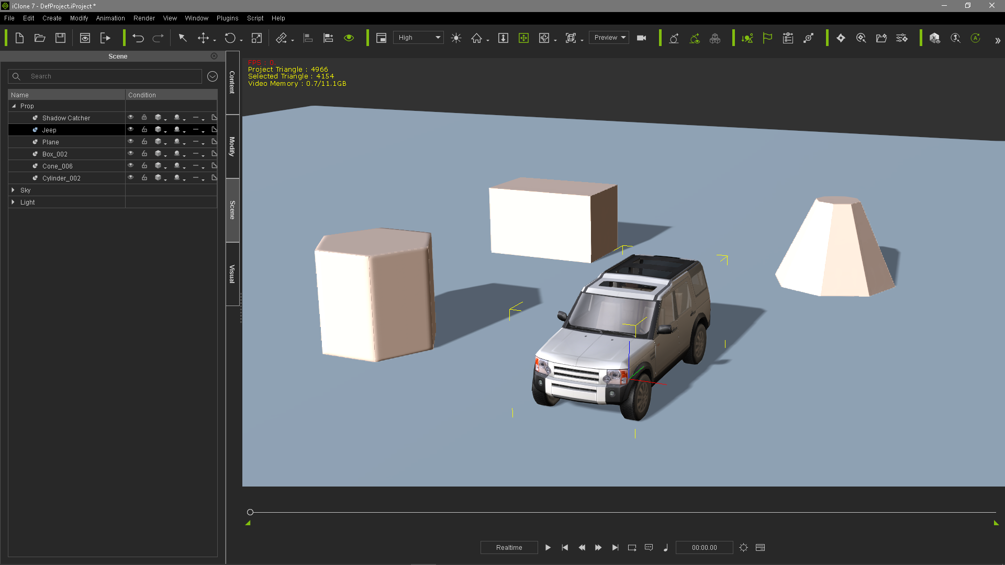Toggle the Eye/Preview mode icon
The height and width of the screenshot is (565, 1005).
pyautogui.click(x=349, y=38)
